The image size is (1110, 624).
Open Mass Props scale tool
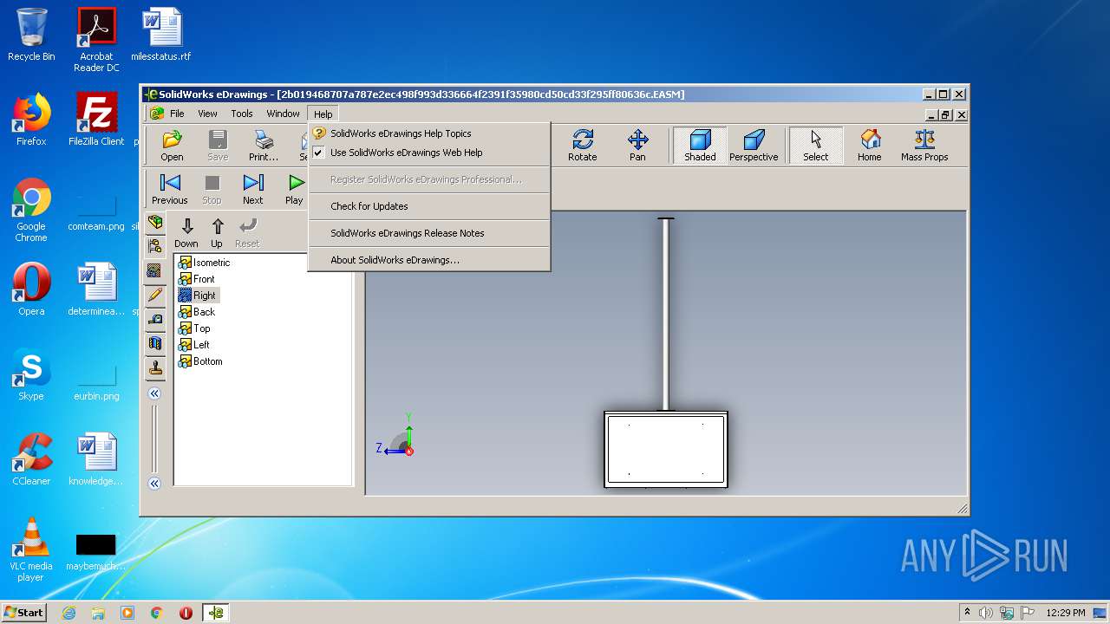924,146
